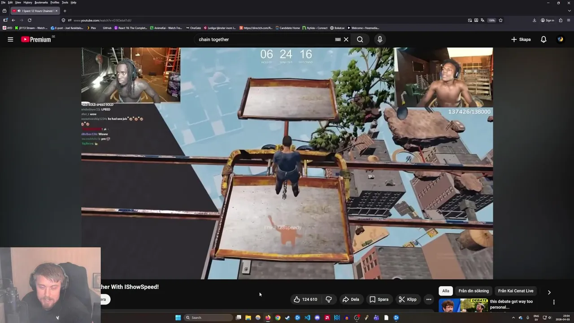Open the Candidate Home bookmark

287,28
